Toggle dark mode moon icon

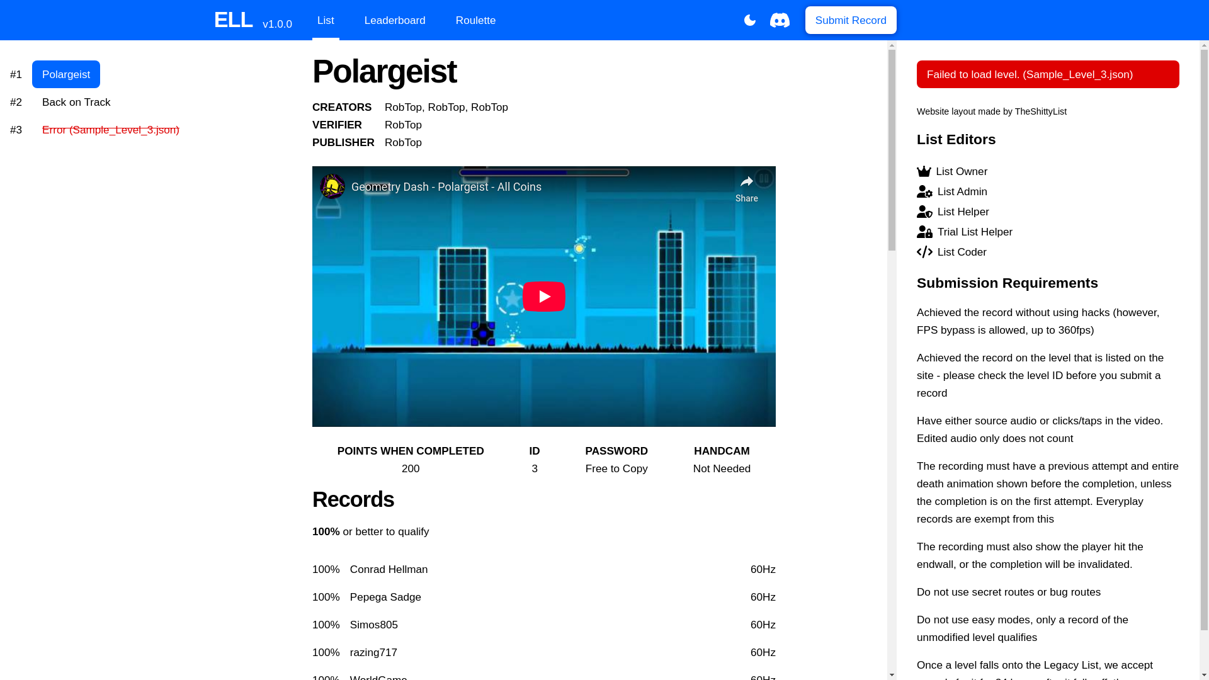pos(749,20)
